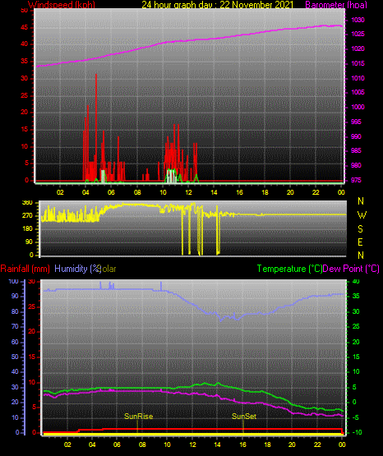Select the magenta "Barometer (hpa)" axis title

(336, 5)
